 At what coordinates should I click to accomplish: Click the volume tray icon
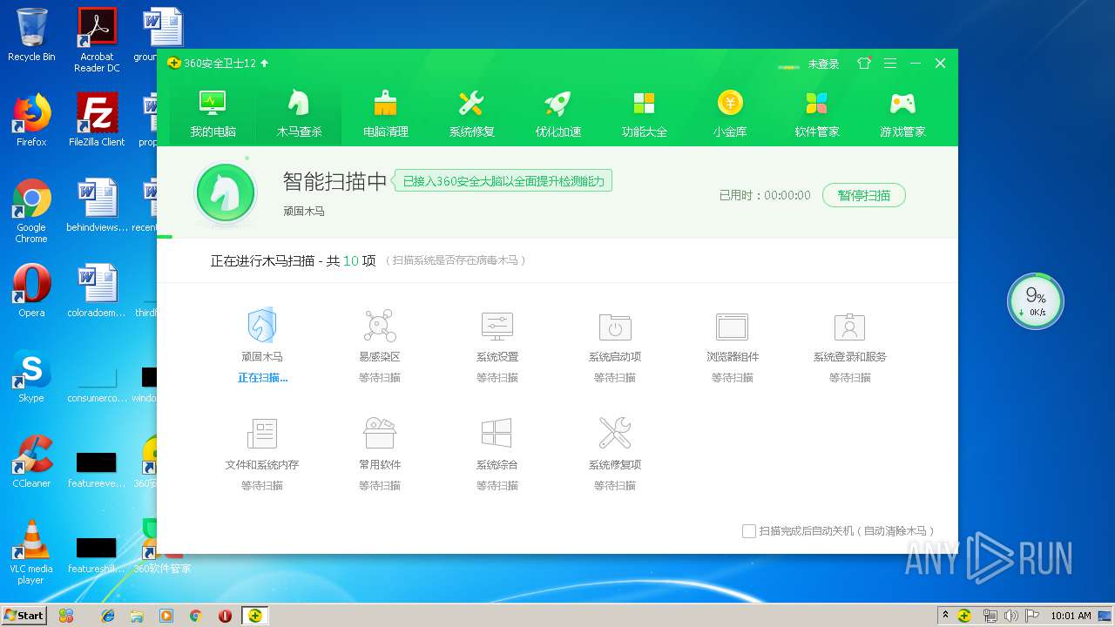(1010, 616)
